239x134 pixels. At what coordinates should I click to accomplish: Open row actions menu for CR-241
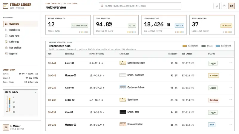pos(231,63)
